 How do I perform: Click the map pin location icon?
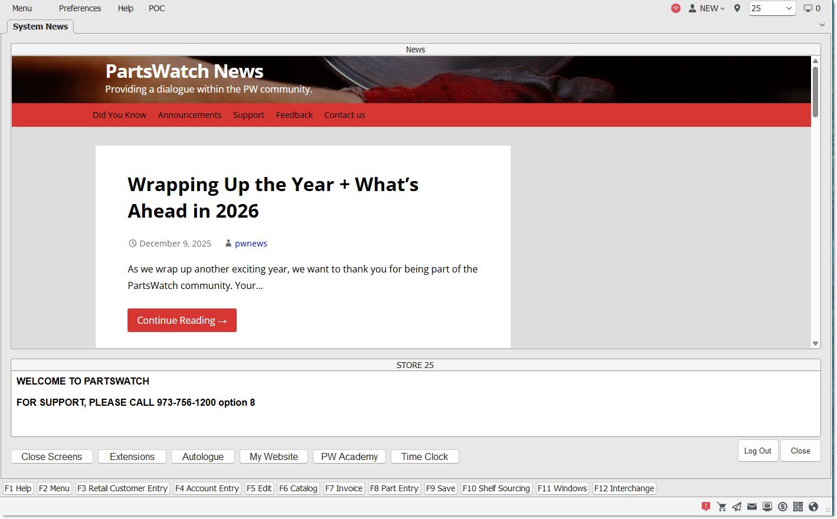tap(737, 8)
